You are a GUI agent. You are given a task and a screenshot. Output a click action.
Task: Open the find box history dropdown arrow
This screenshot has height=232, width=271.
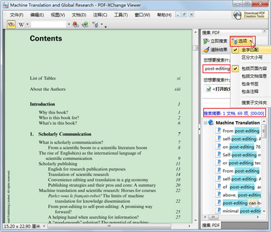(x=69, y=24)
